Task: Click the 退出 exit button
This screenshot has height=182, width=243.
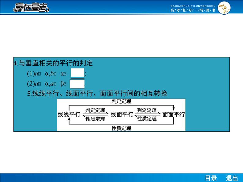Action: click(x=232, y=178)
